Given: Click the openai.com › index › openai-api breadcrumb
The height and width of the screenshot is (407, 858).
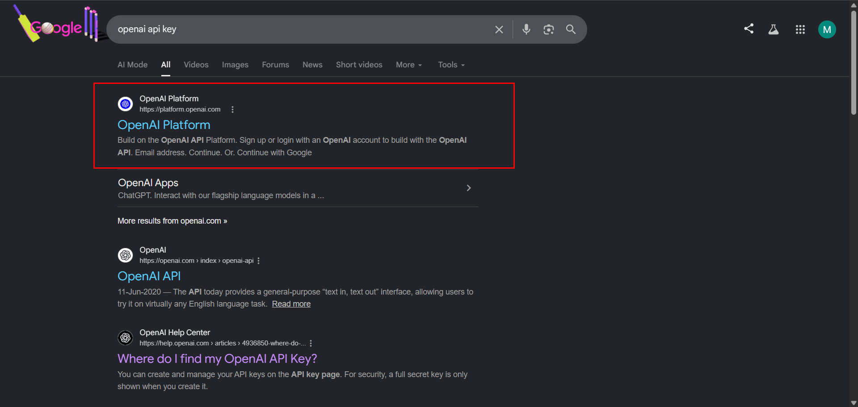Looking at the screenshot, I should pyautogui.click(x=197, y=261).
